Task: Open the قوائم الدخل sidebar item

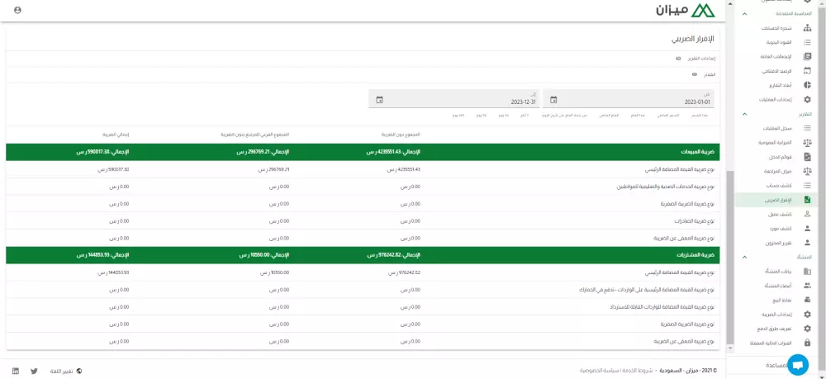Action: (x=776, y=157)
